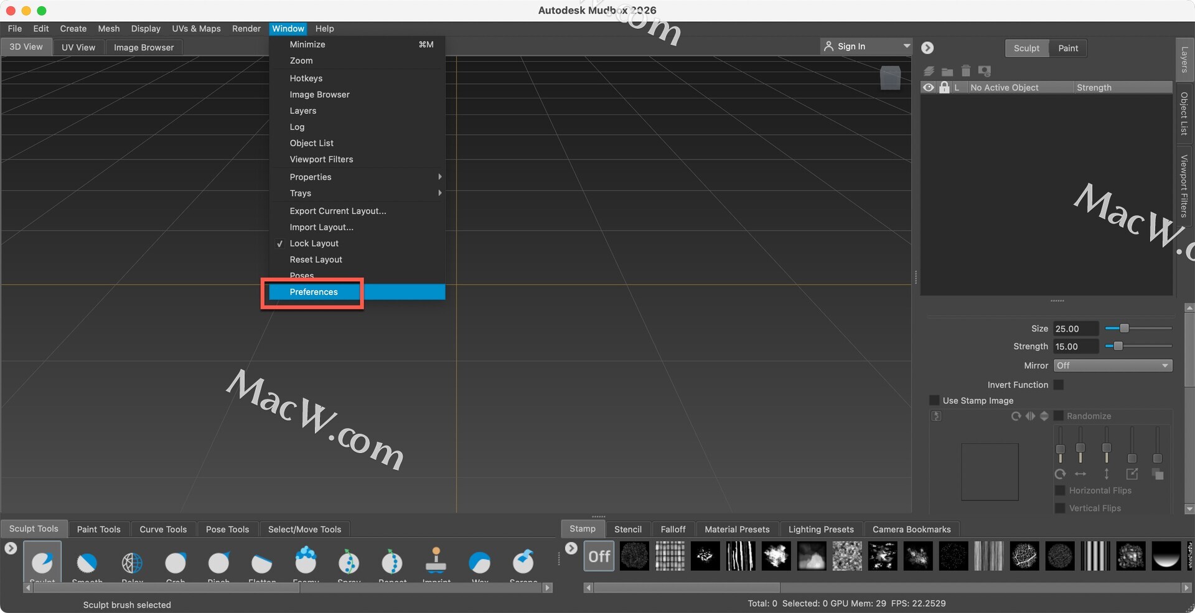Image resolution: width=1195 pixels, height=613 pixels.
Task: Toggle the layer lock column icon
Action: [x=944, y=87]
